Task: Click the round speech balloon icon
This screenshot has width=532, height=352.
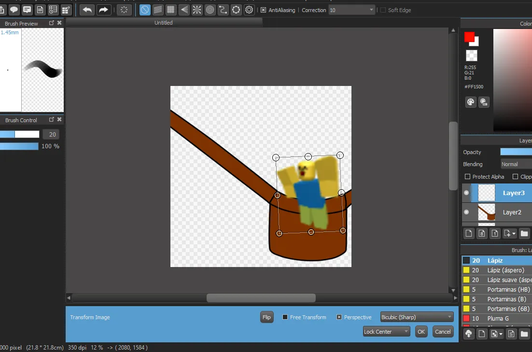Action: [14, 10]
